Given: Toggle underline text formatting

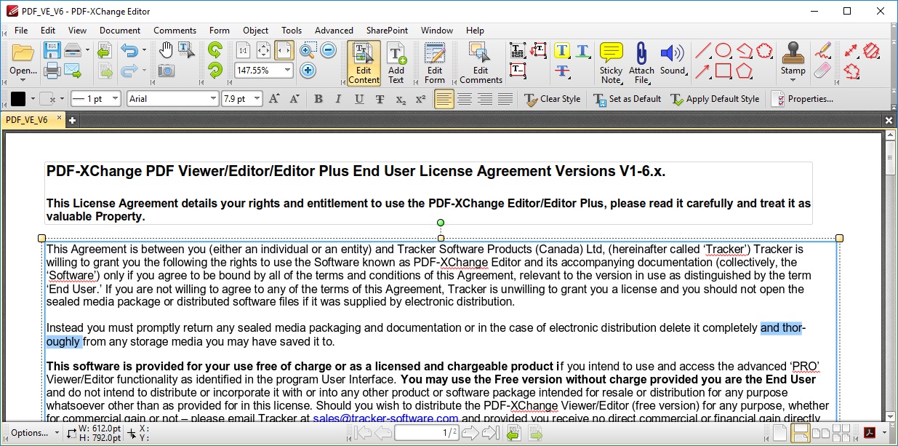Looking at the screenshot, I should tap(358, 99).
